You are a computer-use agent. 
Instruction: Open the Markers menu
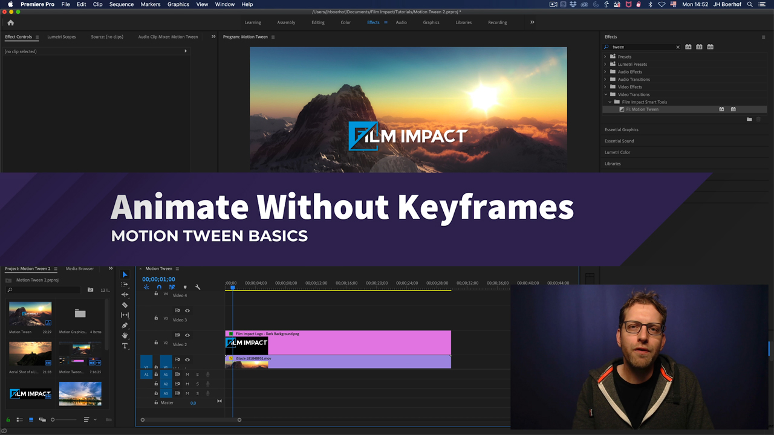pyautogui.click(x=151, y=4)
